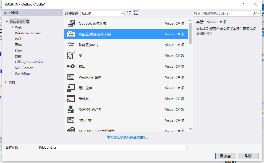Focus the 搜索已安装模板 search box
The height and width of the screenshot is (163, 264).
[x=223, y=13]
